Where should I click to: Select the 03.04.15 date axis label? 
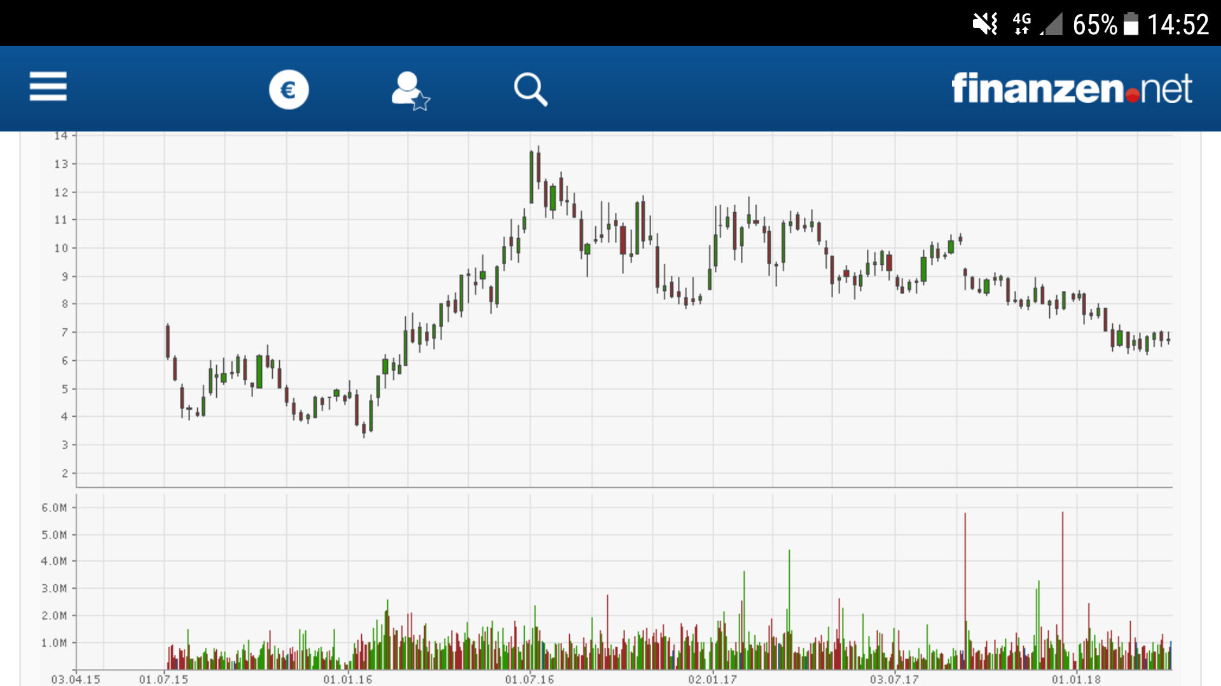(x=76, y=679)
